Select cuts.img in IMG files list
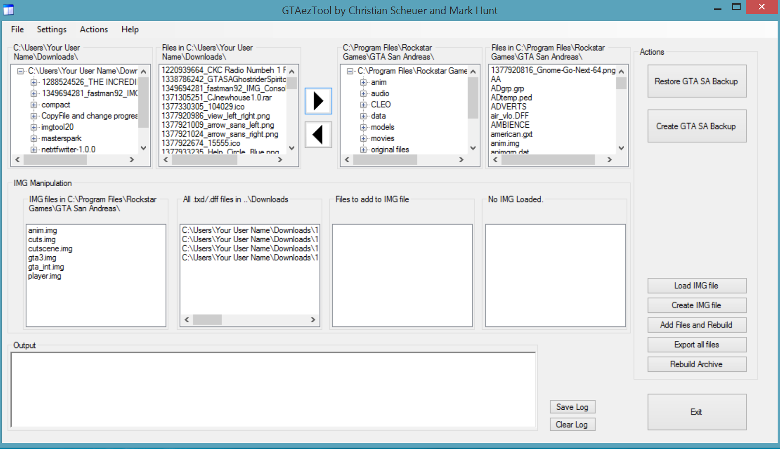780x449 pixels. coord(42,239)
